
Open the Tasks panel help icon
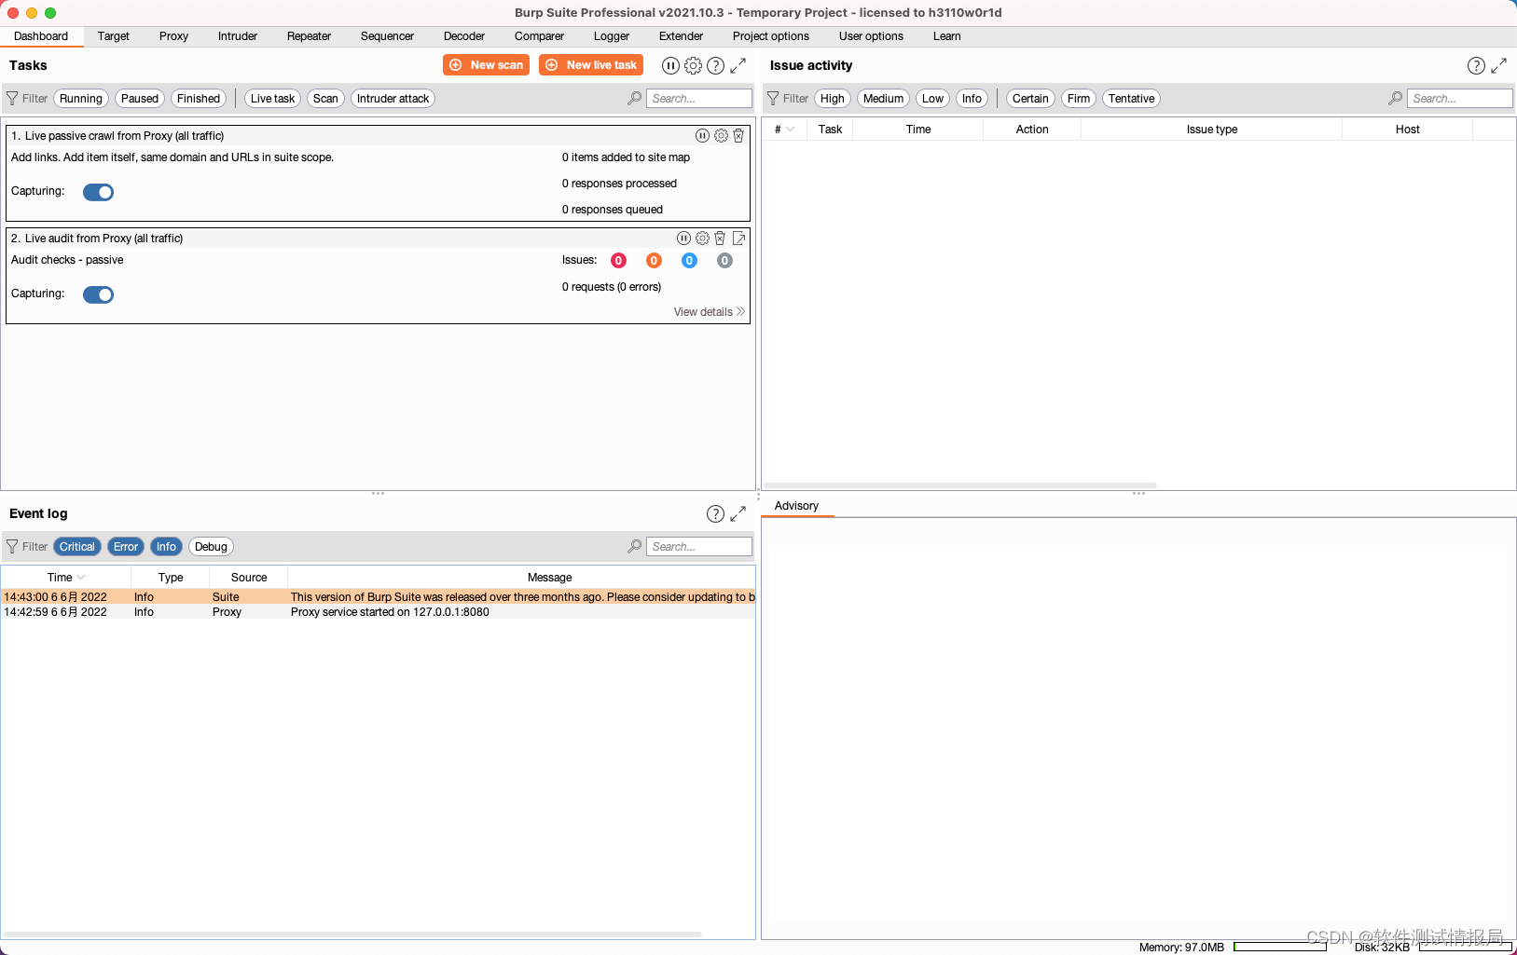[x=715, y=65]
